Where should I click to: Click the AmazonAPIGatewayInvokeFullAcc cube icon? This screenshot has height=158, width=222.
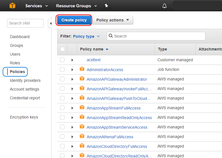click(82, 88)
